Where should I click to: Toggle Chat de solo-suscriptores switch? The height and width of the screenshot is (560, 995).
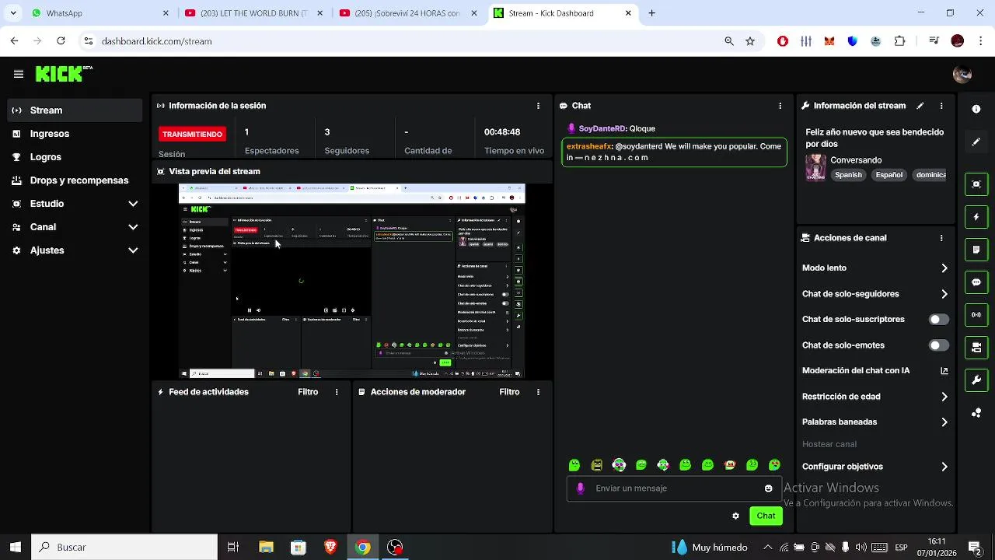pyautogui.click(x=939, y=320)
